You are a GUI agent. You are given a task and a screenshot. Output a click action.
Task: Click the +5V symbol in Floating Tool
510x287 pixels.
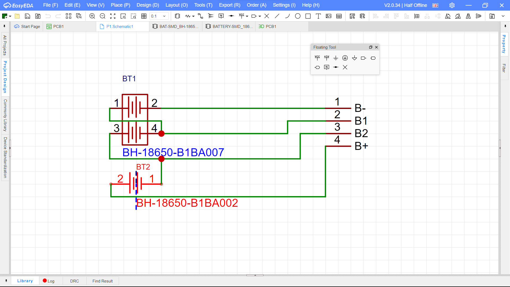tap(326, 58)
